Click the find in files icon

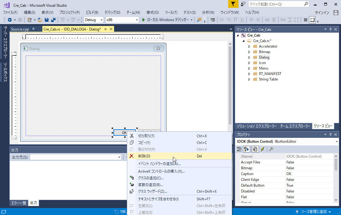(199, 20)
